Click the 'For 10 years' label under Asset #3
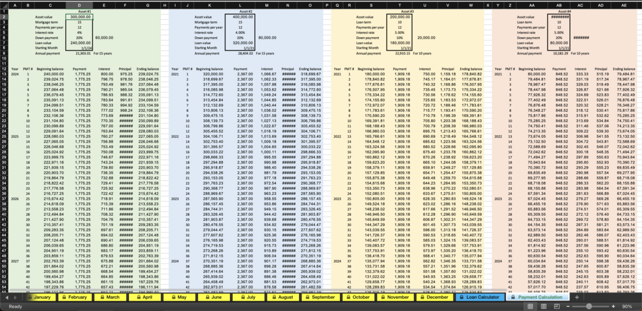The image size is (642, 311). (422, 53)
